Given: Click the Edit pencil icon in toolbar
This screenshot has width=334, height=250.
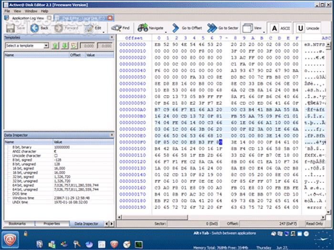Looking at the screenshot, I should point(89,28).
